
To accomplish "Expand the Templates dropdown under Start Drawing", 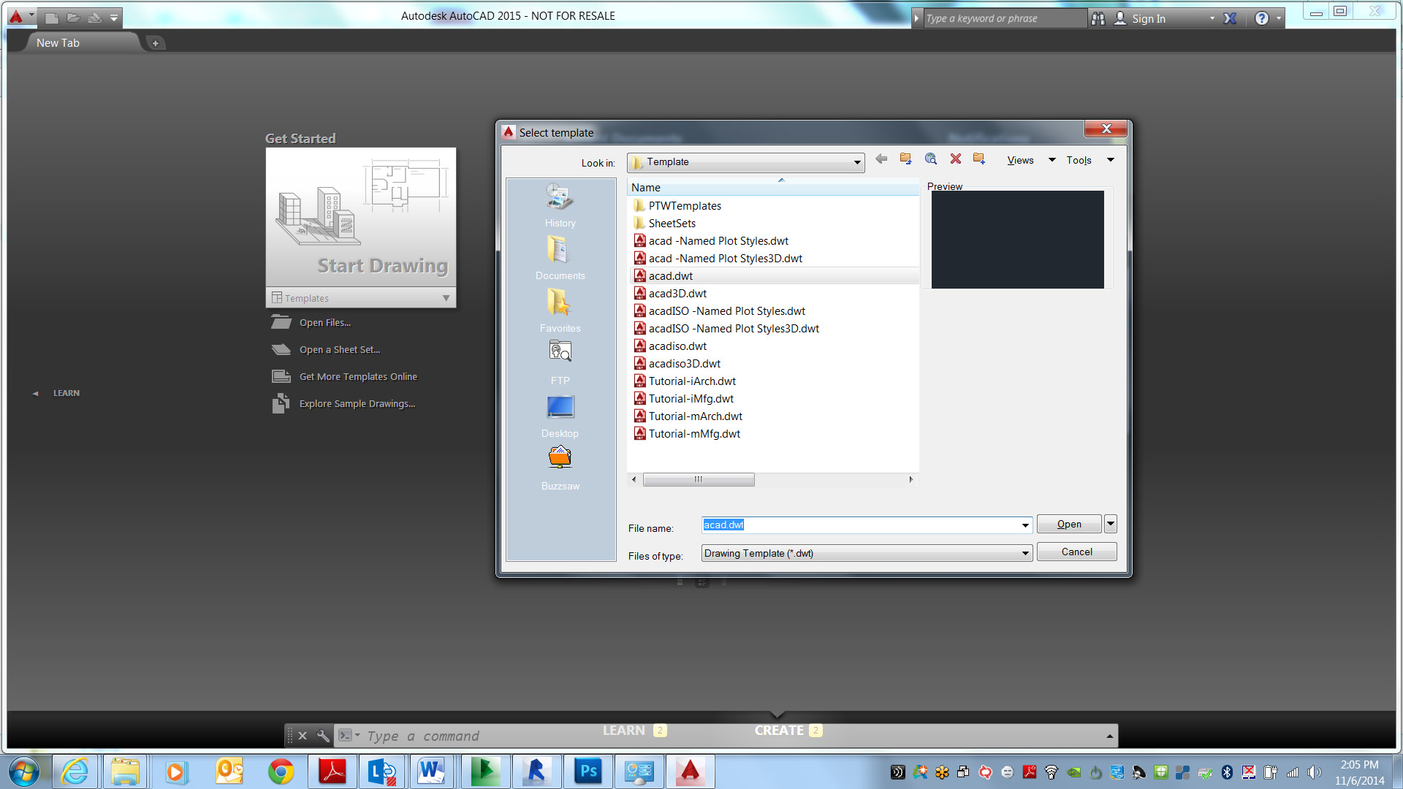I will point(446,298).
